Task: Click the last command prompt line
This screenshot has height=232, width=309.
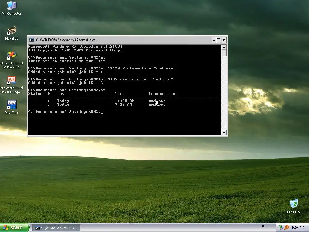Action: coord(65,112)
